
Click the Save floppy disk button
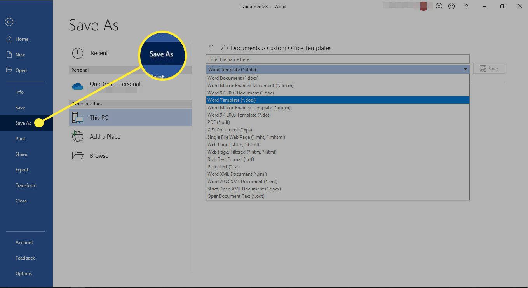(489, 69)
